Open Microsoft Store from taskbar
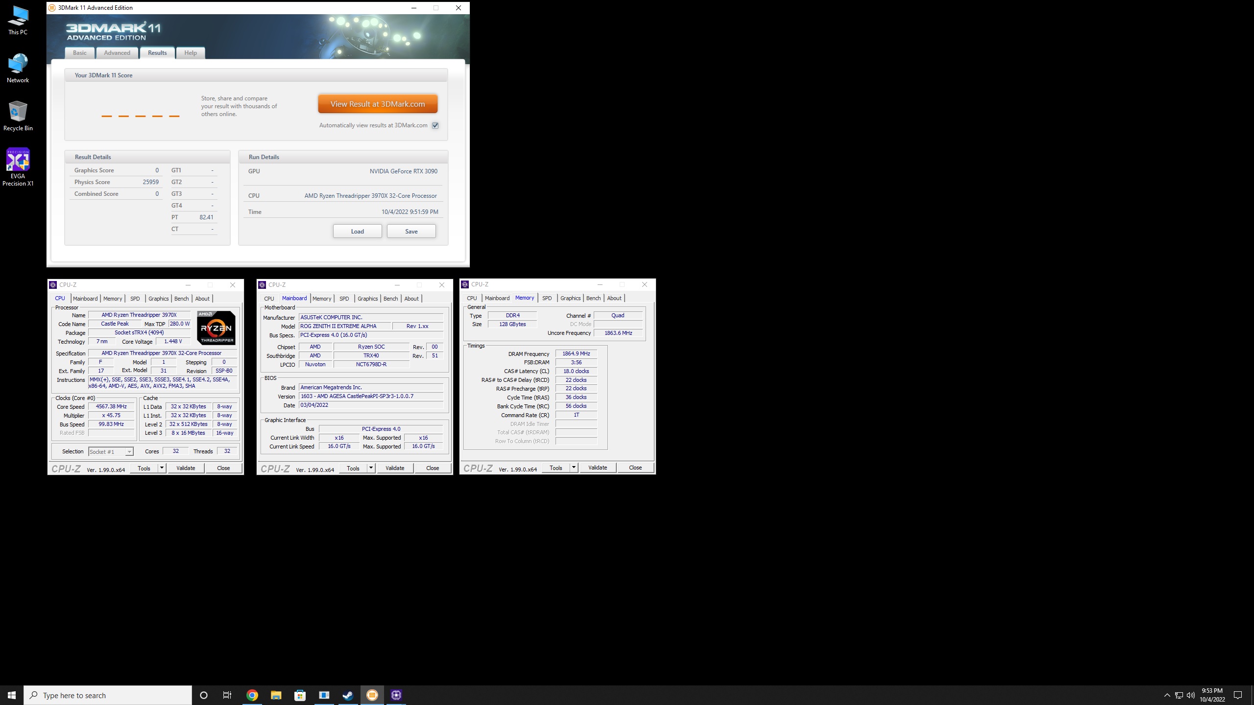The image size is (1254, 705). (300, 695)
